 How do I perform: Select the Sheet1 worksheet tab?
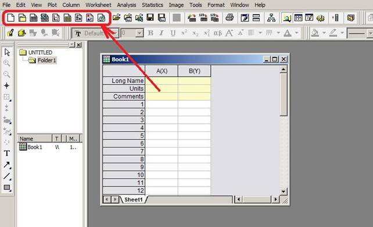coord(134,199)
